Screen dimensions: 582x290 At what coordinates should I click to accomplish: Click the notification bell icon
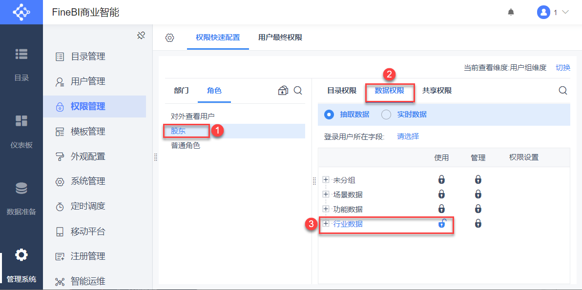tap(511, 12)
